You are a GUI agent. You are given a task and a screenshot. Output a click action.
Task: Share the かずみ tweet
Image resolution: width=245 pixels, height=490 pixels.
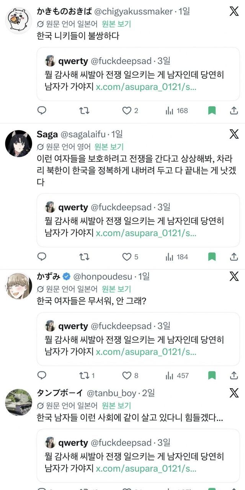(234, 376)
